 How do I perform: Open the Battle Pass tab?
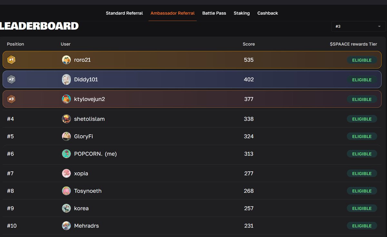214,13
